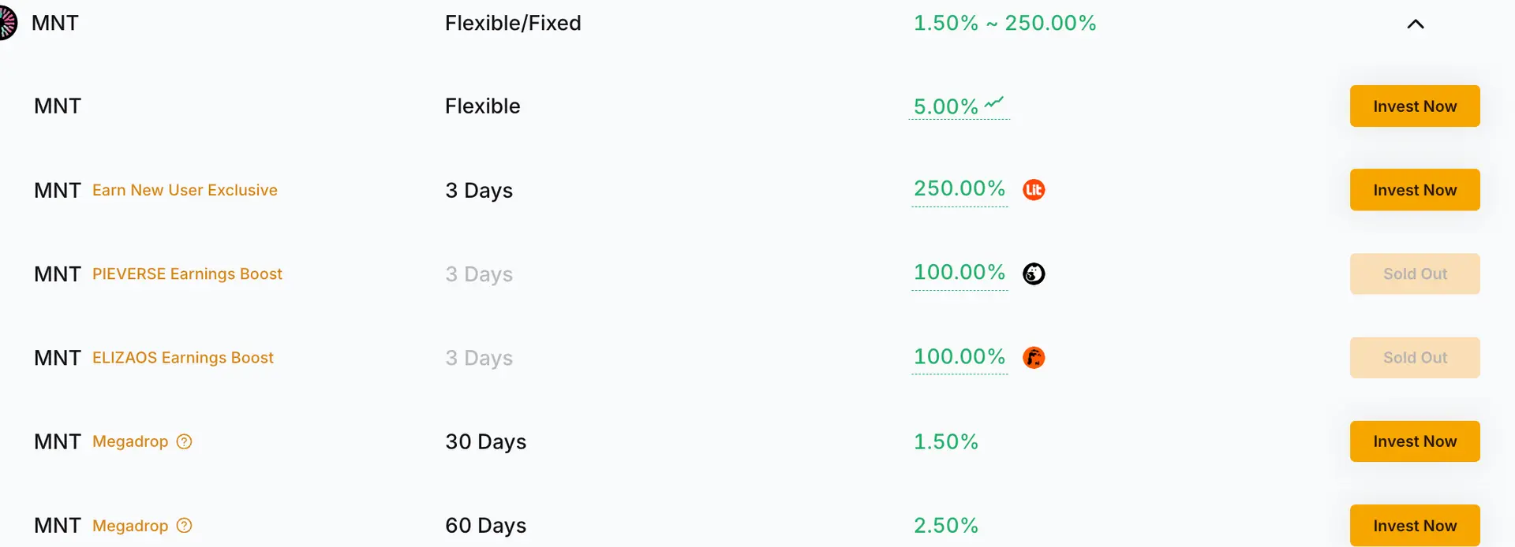Open the PIEVERSE Earnings Boost link
This screenshot has height=547, width=1515.
coord(187,273)
